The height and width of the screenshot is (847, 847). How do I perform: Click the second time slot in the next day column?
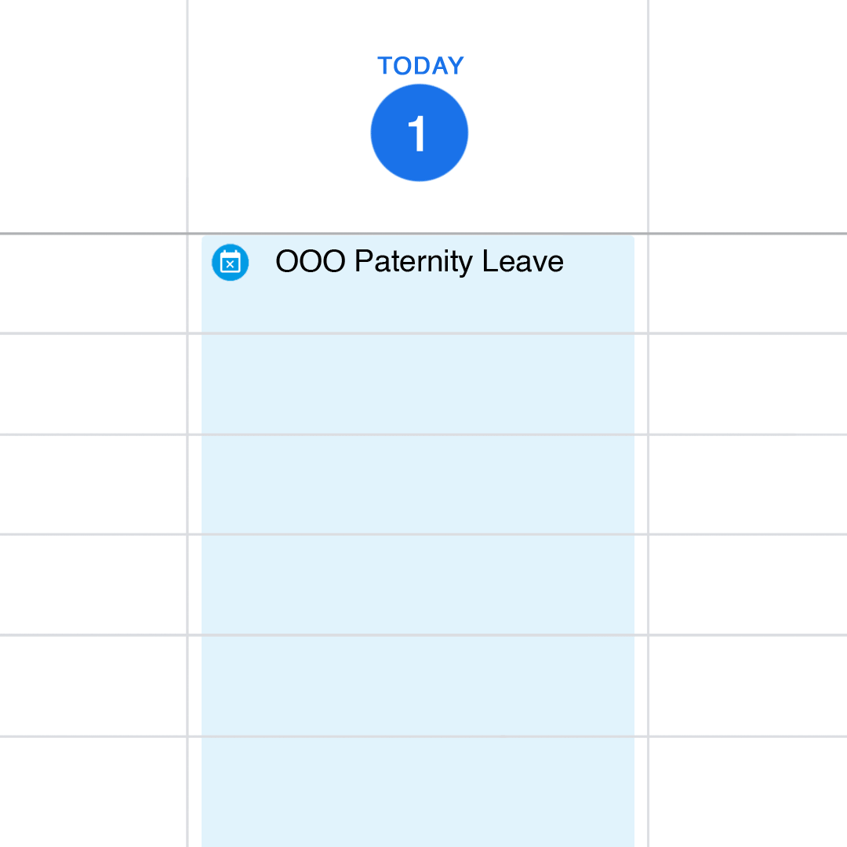(747, 384)
